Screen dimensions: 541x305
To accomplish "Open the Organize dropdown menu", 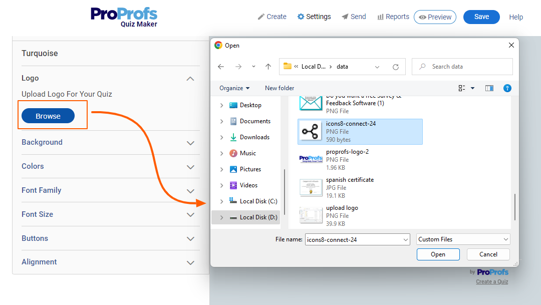I will [x=234, y=88].
